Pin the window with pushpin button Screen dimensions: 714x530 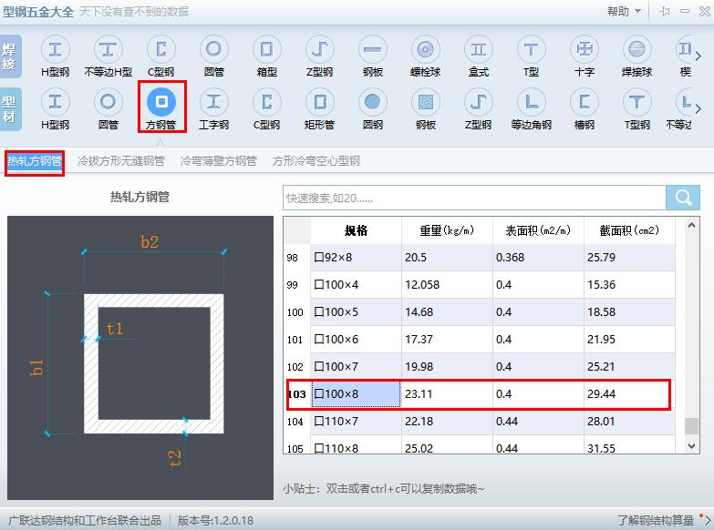[x=665, y=11]
